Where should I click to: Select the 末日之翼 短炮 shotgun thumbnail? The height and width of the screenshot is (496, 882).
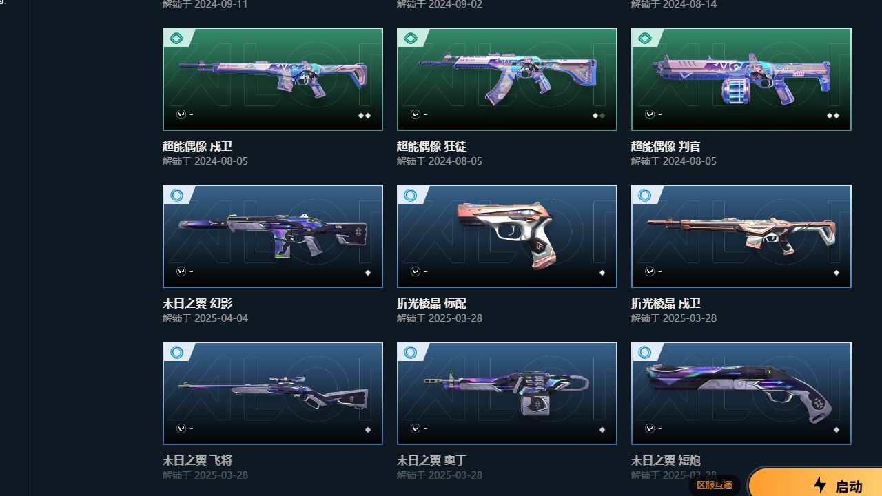[741, 393]
